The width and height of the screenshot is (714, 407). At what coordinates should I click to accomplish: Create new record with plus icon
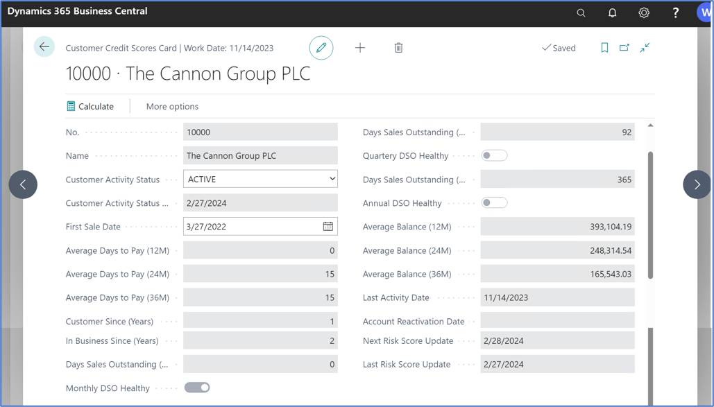359,48
